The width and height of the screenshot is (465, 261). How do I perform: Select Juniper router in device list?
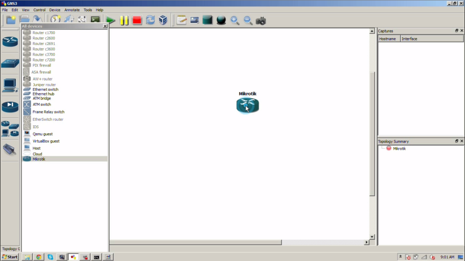(x=44, y=85)
